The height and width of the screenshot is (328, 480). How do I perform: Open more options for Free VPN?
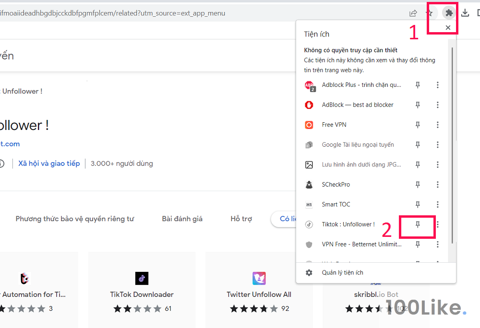(437, 125)
